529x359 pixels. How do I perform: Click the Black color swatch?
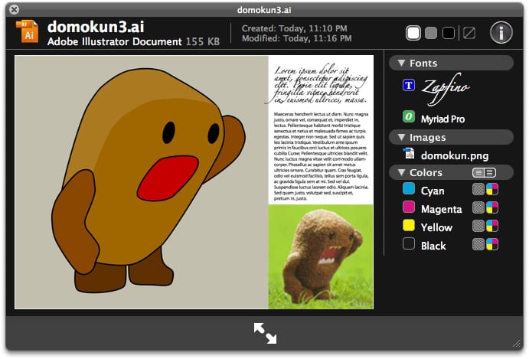coord(409,243)
